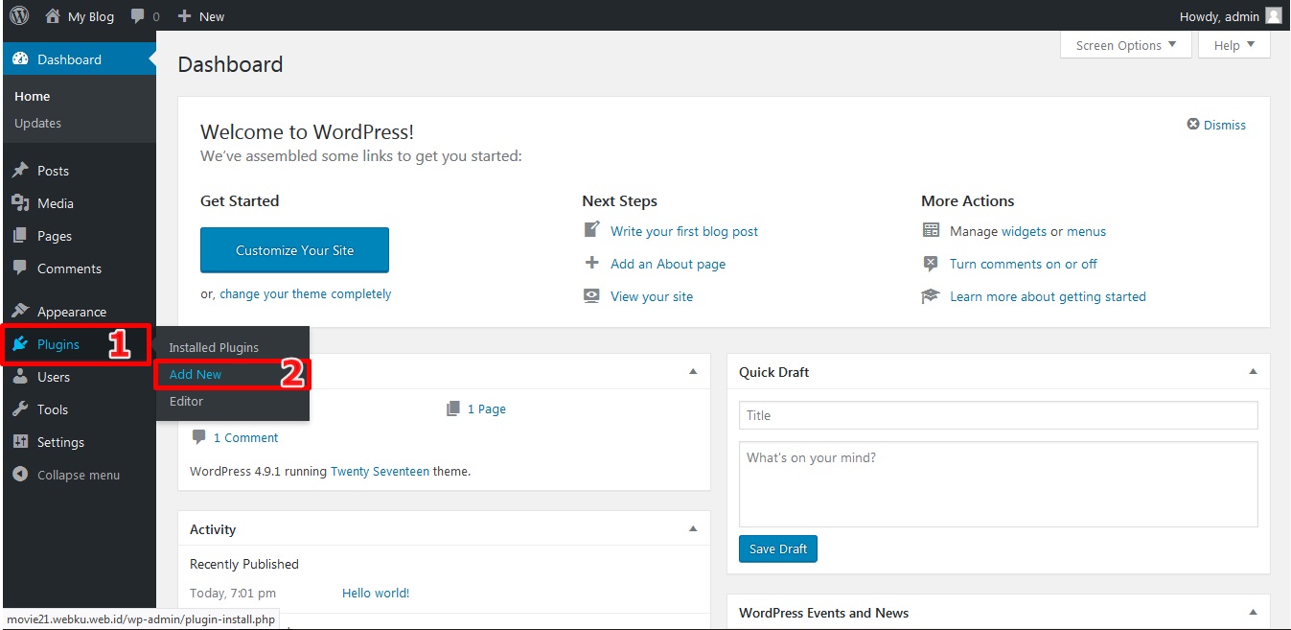The height and width of the screenshot is (630, 1291).
Task: Open the Help dropdown tab
Action: tap(1233, 45)
